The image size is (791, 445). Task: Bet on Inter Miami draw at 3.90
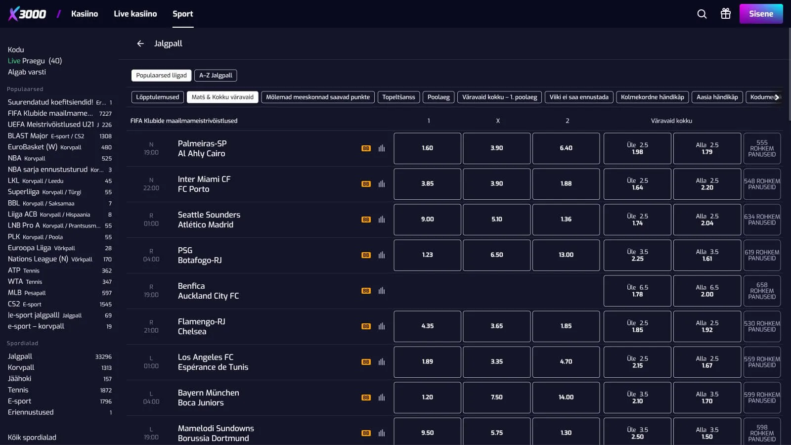coord(497,184)
